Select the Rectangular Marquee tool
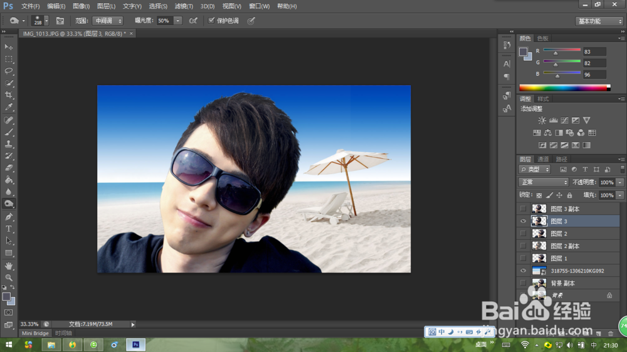Screen dimensions: 627x352 [x=9, y=59]
